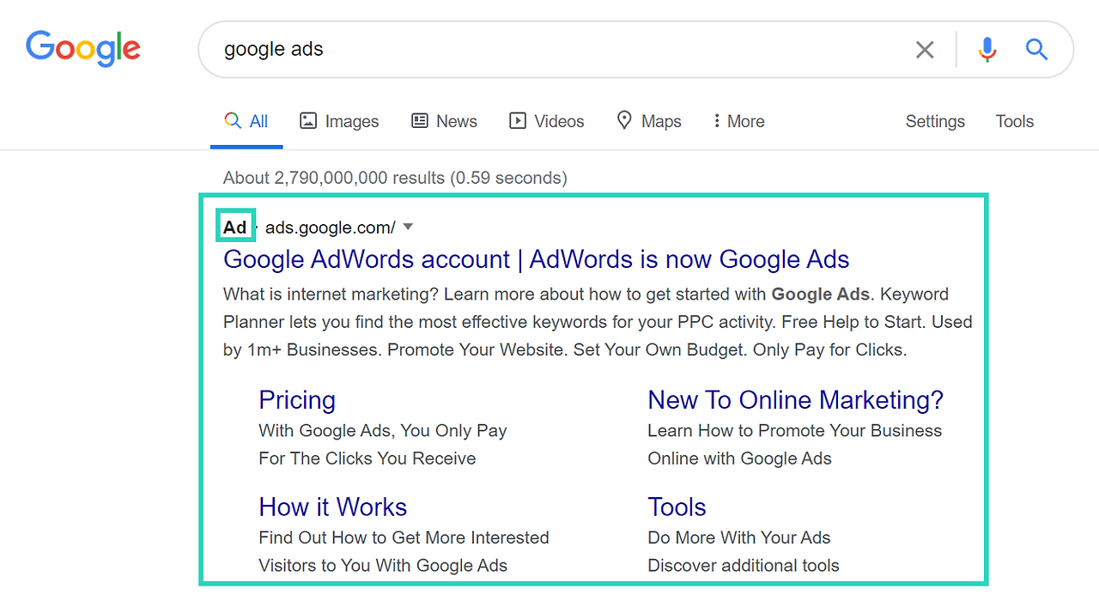
Task: Click the Google logo homepage icon
Action: pos(82,49)
